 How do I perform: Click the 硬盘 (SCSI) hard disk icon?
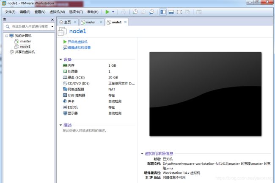65,77
